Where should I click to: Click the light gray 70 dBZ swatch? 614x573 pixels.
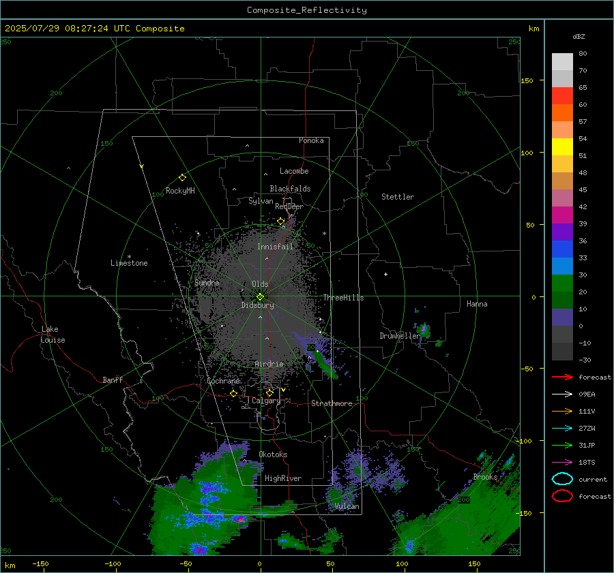(562, 62)
